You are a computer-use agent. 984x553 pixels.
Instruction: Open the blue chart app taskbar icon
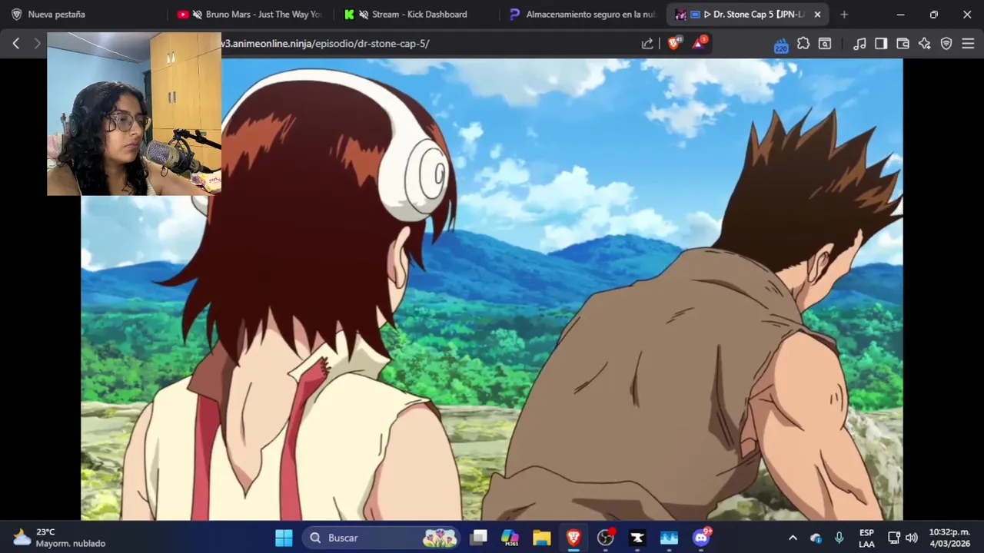click(x=669, y=538)
